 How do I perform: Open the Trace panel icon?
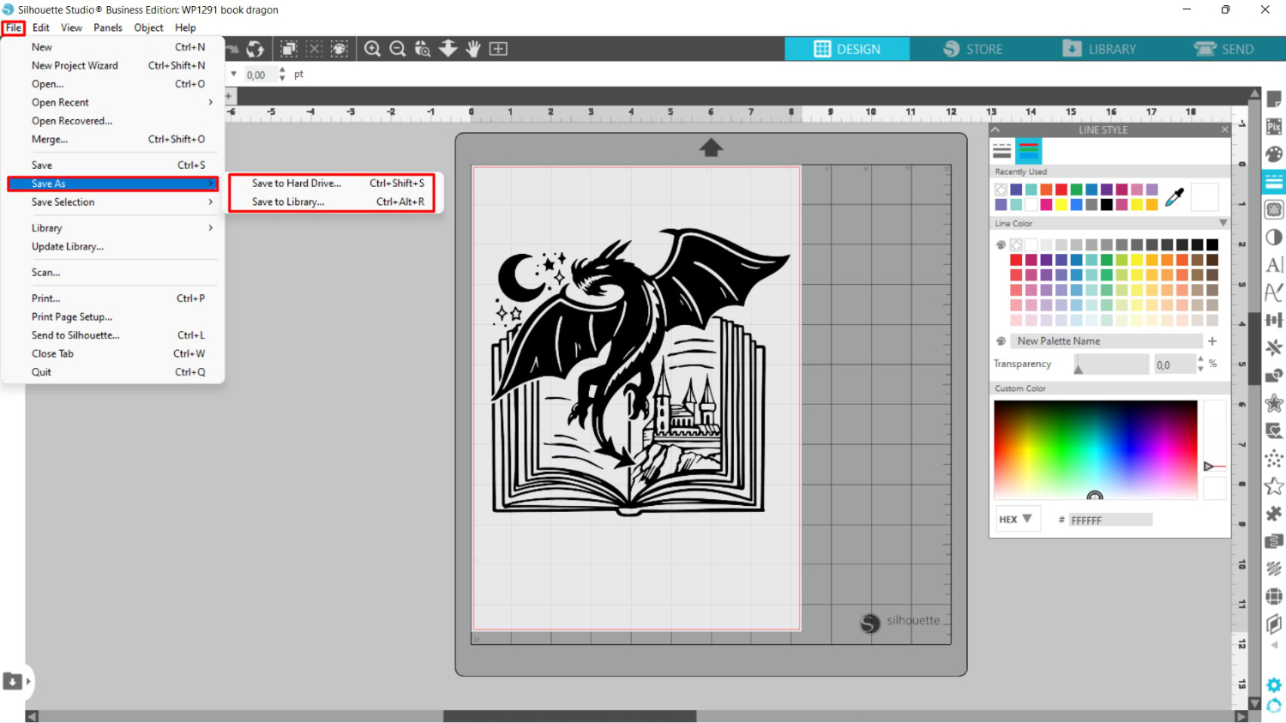coord(1274,209)
